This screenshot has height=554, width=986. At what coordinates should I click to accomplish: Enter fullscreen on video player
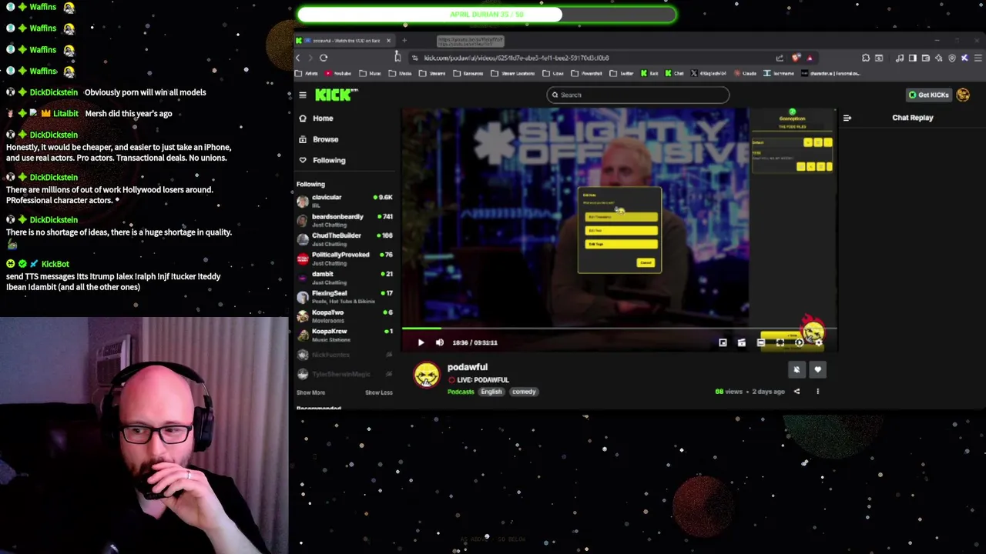click(780, 342)
